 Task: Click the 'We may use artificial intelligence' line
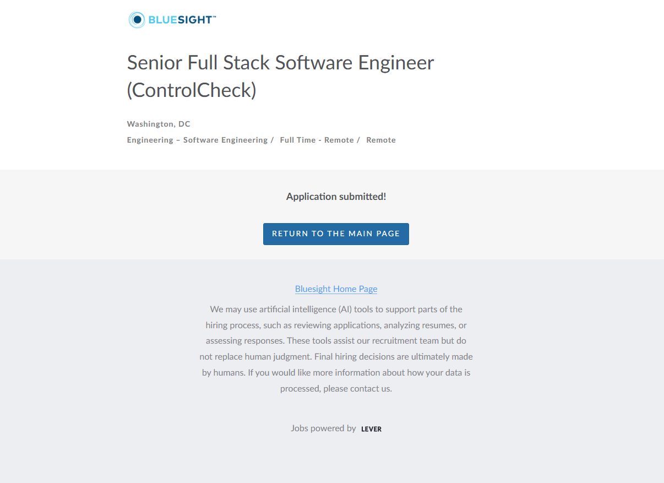tap(336, 309)
